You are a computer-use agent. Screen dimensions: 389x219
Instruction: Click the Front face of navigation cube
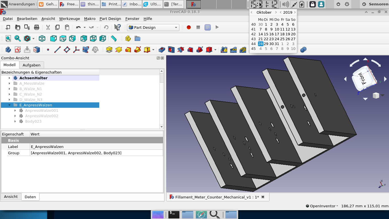(363, 79)
